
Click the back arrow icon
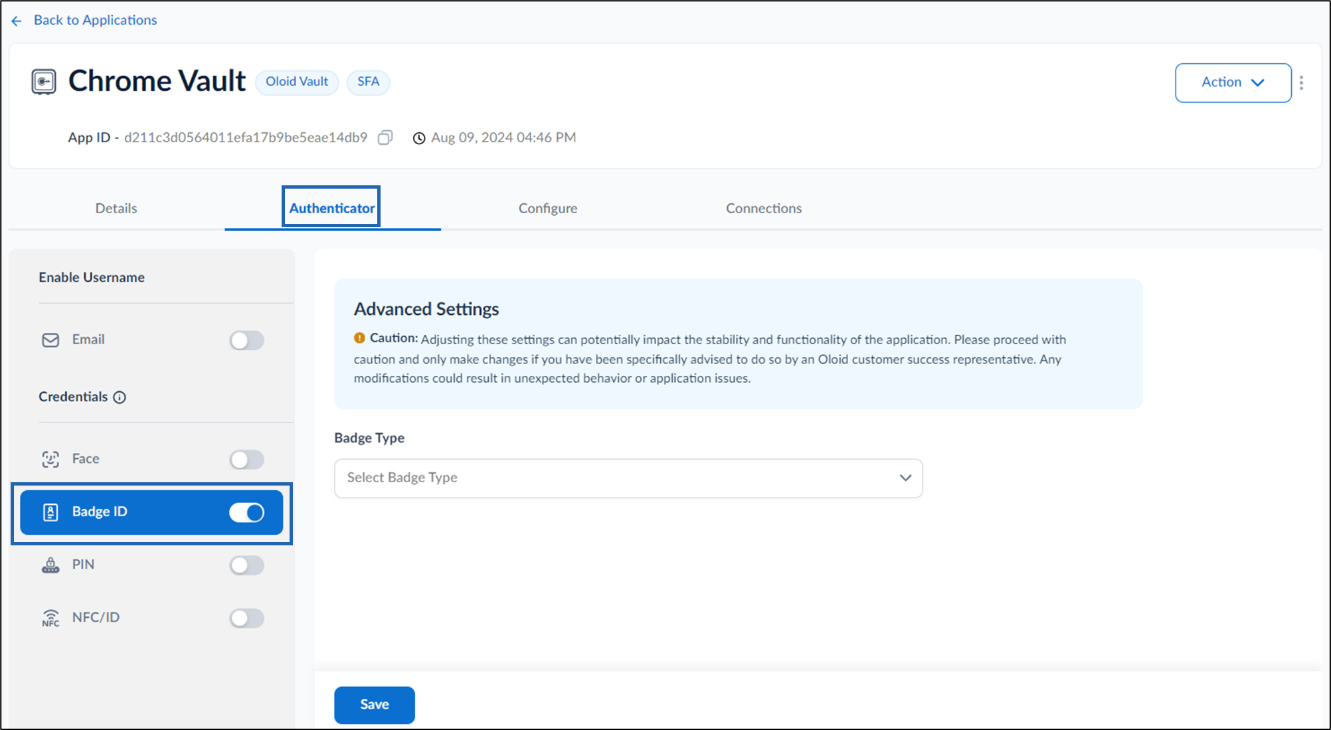coord(17,21)
